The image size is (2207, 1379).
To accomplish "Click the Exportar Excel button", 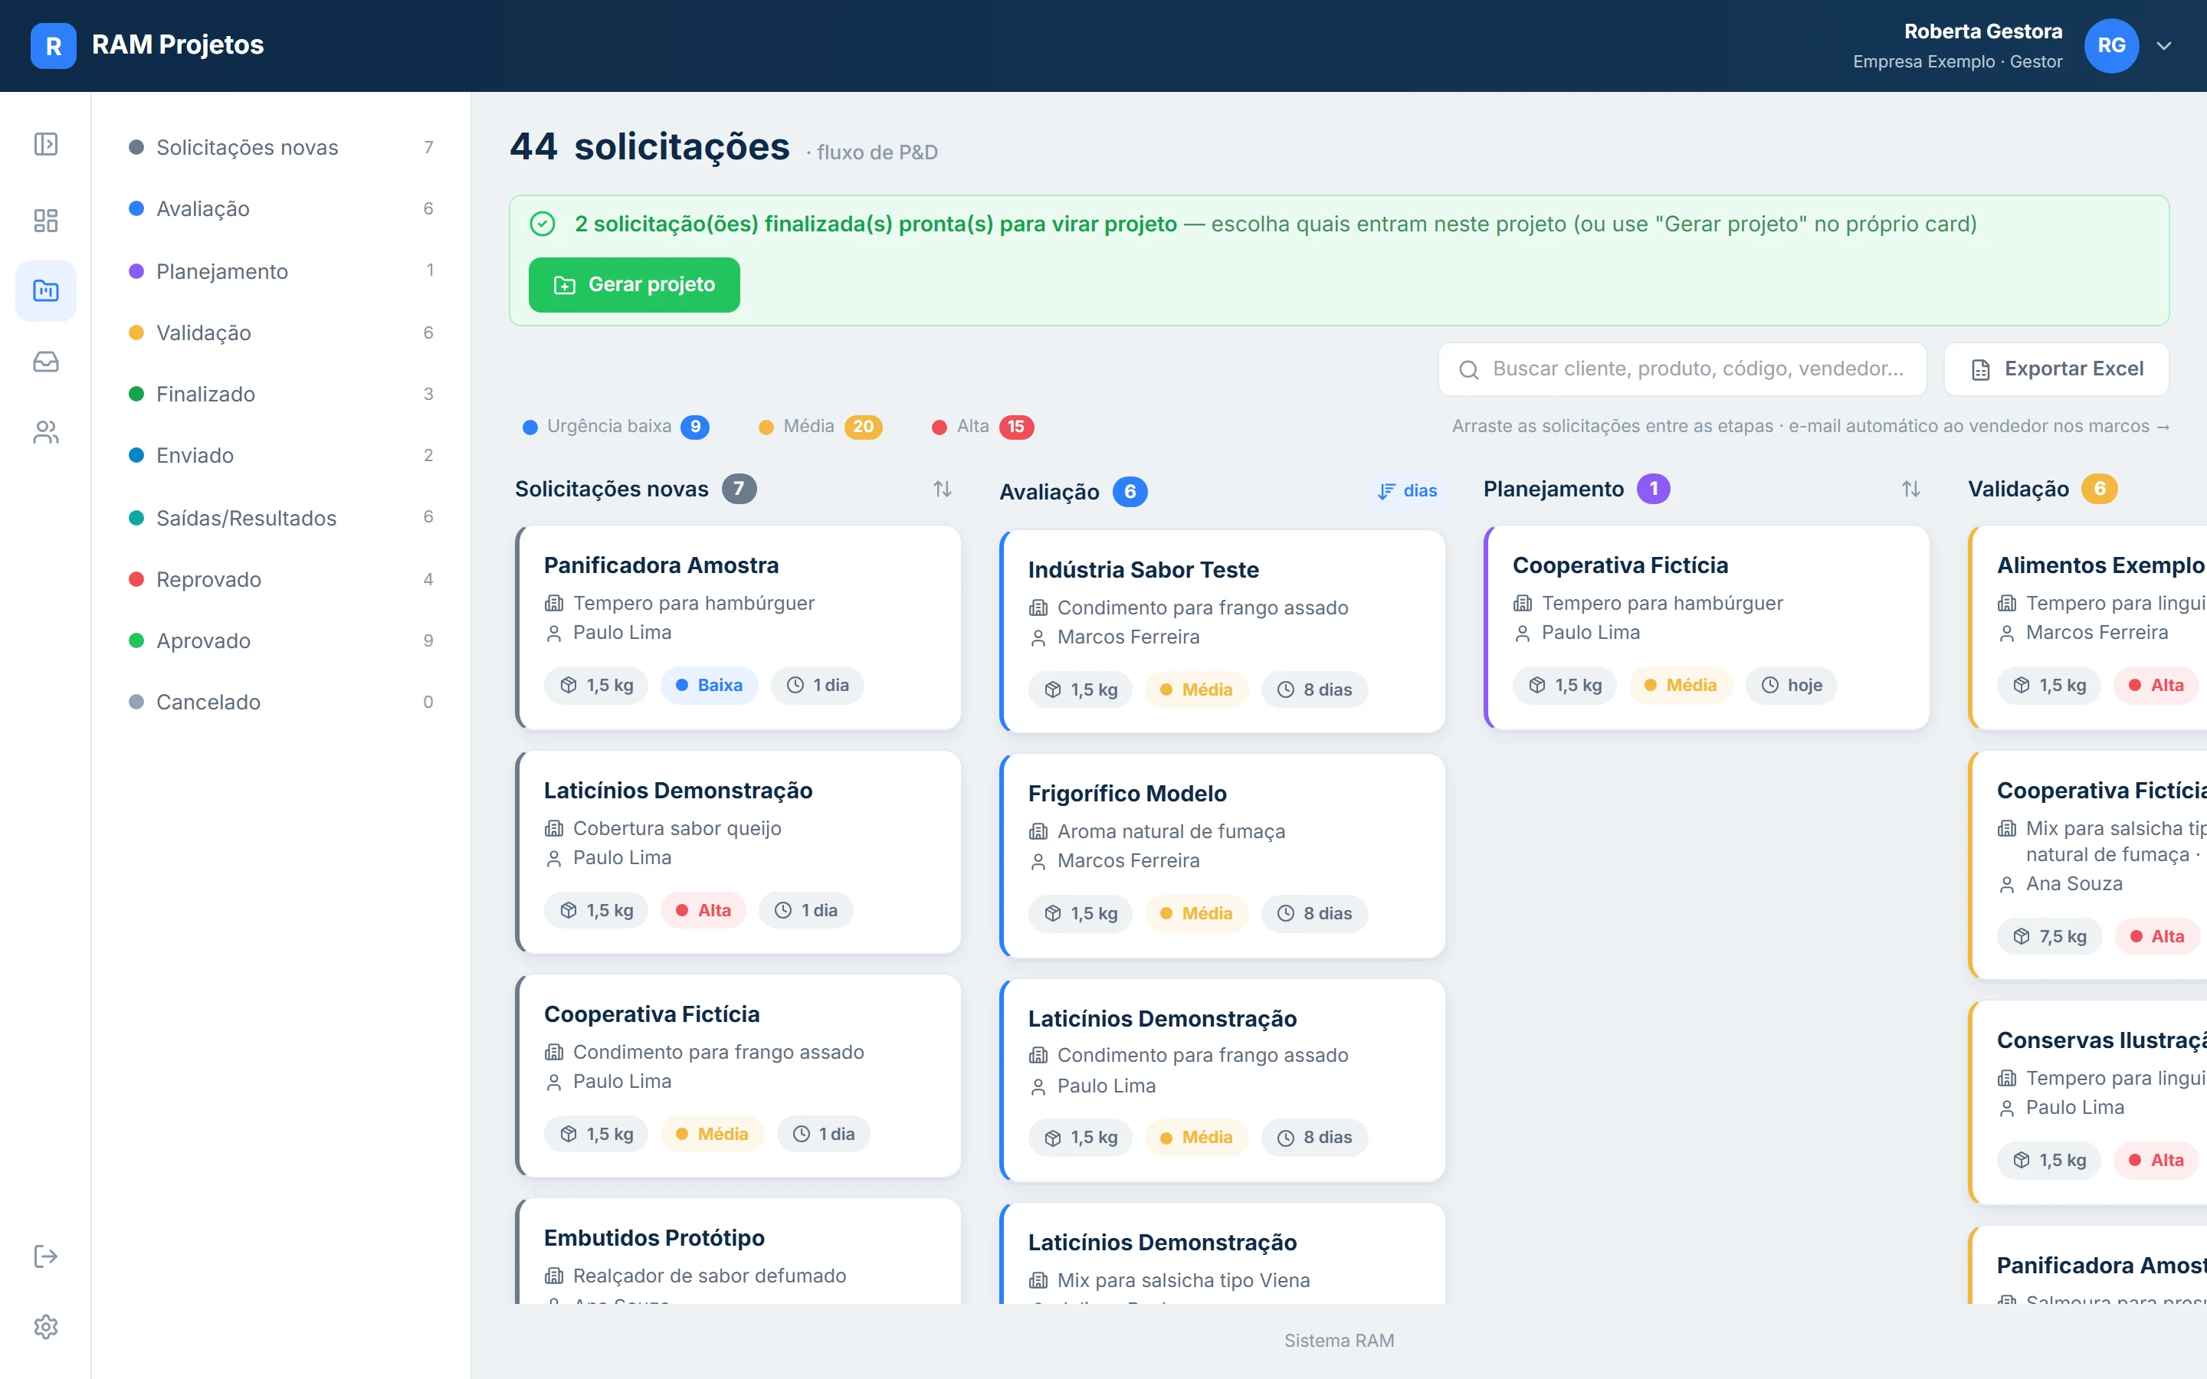I will coord(2055,368).
